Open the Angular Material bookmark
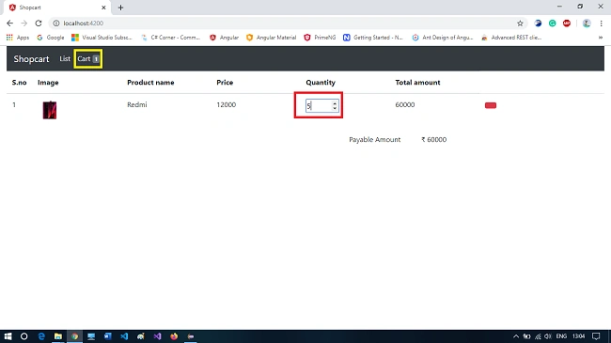 (272, 38)
